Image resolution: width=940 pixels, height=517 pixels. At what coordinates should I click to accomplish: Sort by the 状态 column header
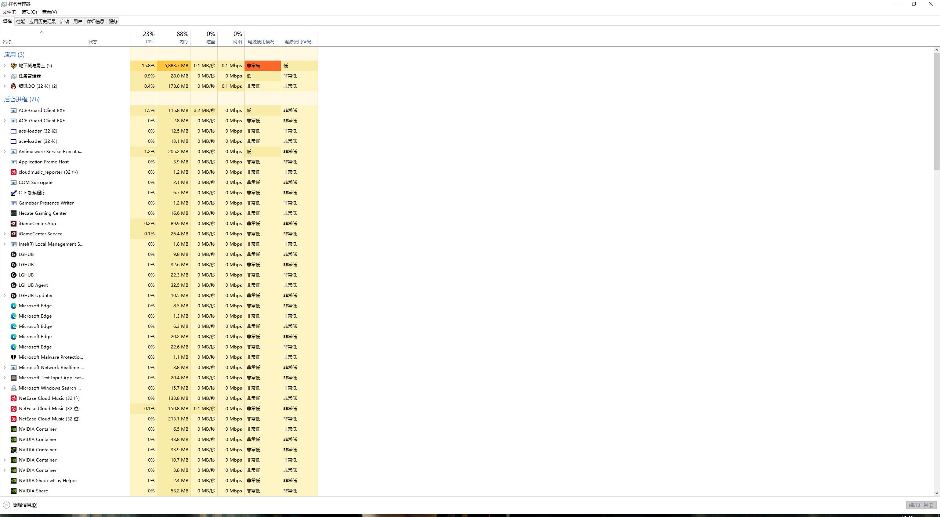click(108, 38)
